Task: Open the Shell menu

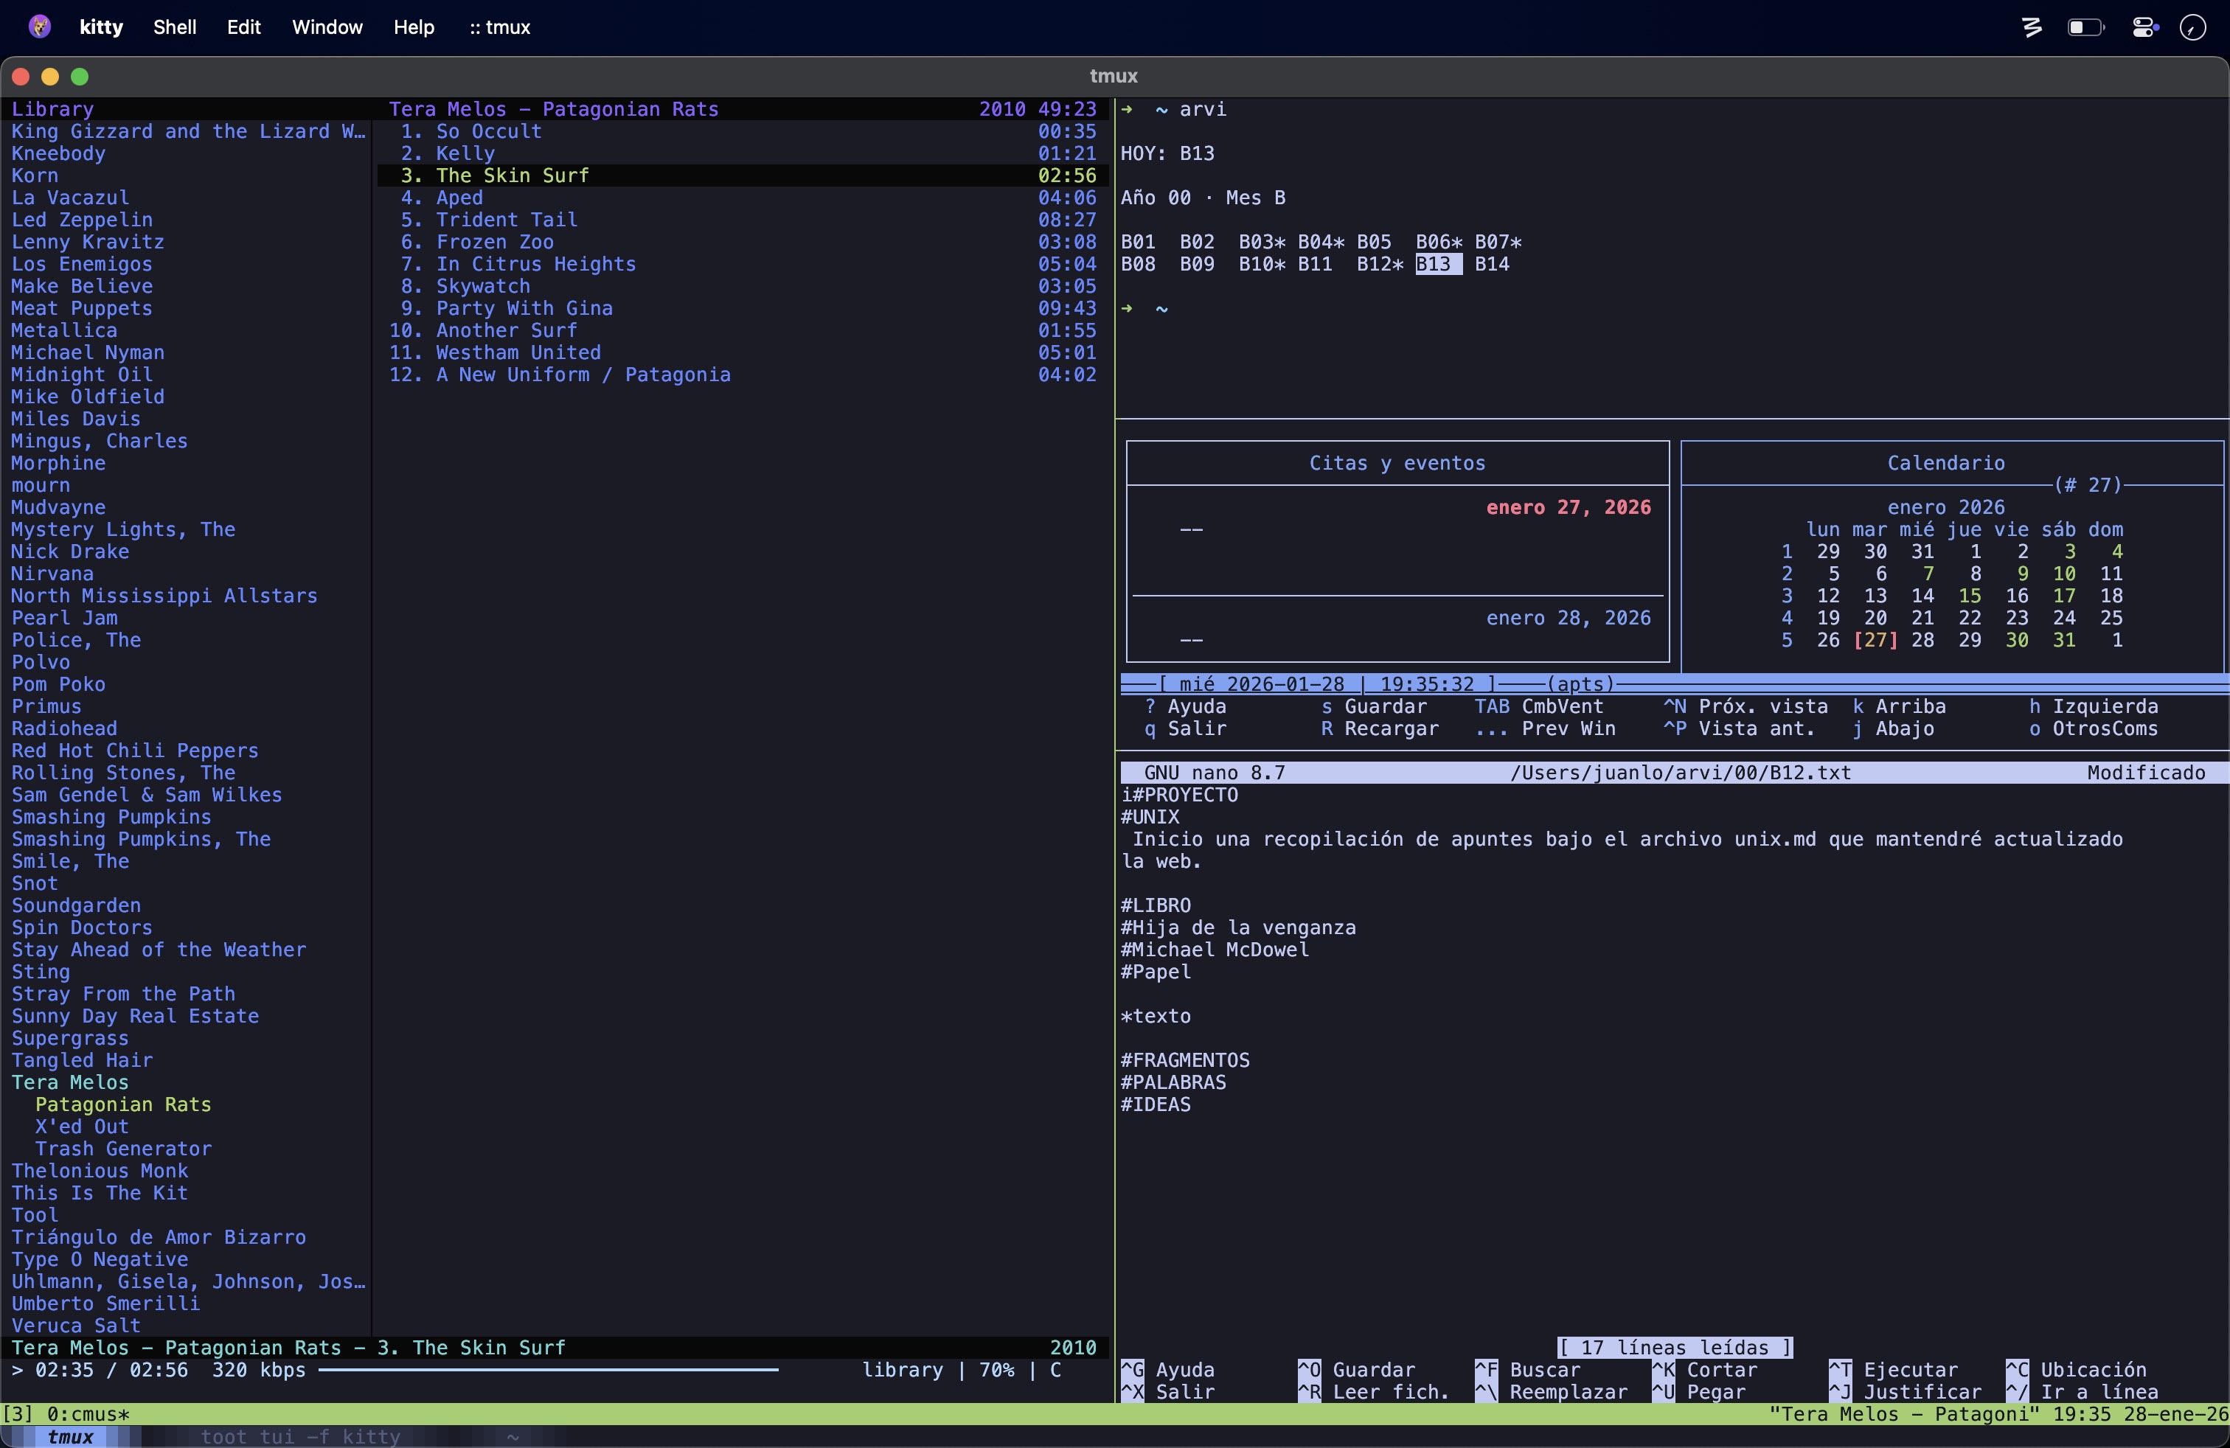Action: (174, 27)
